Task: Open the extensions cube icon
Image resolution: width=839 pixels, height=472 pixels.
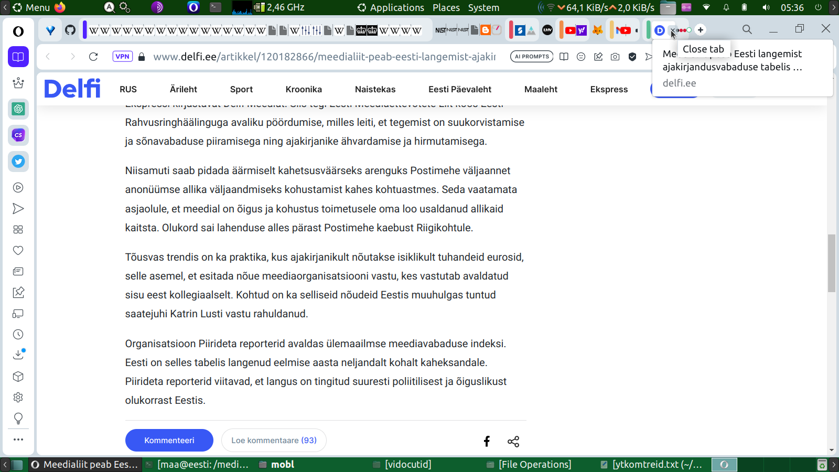Action: click(x=18, y=377)
